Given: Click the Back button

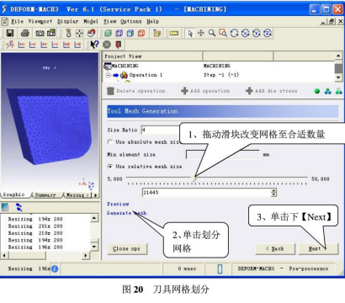Looking at the screenshot, I should point(275,248).
